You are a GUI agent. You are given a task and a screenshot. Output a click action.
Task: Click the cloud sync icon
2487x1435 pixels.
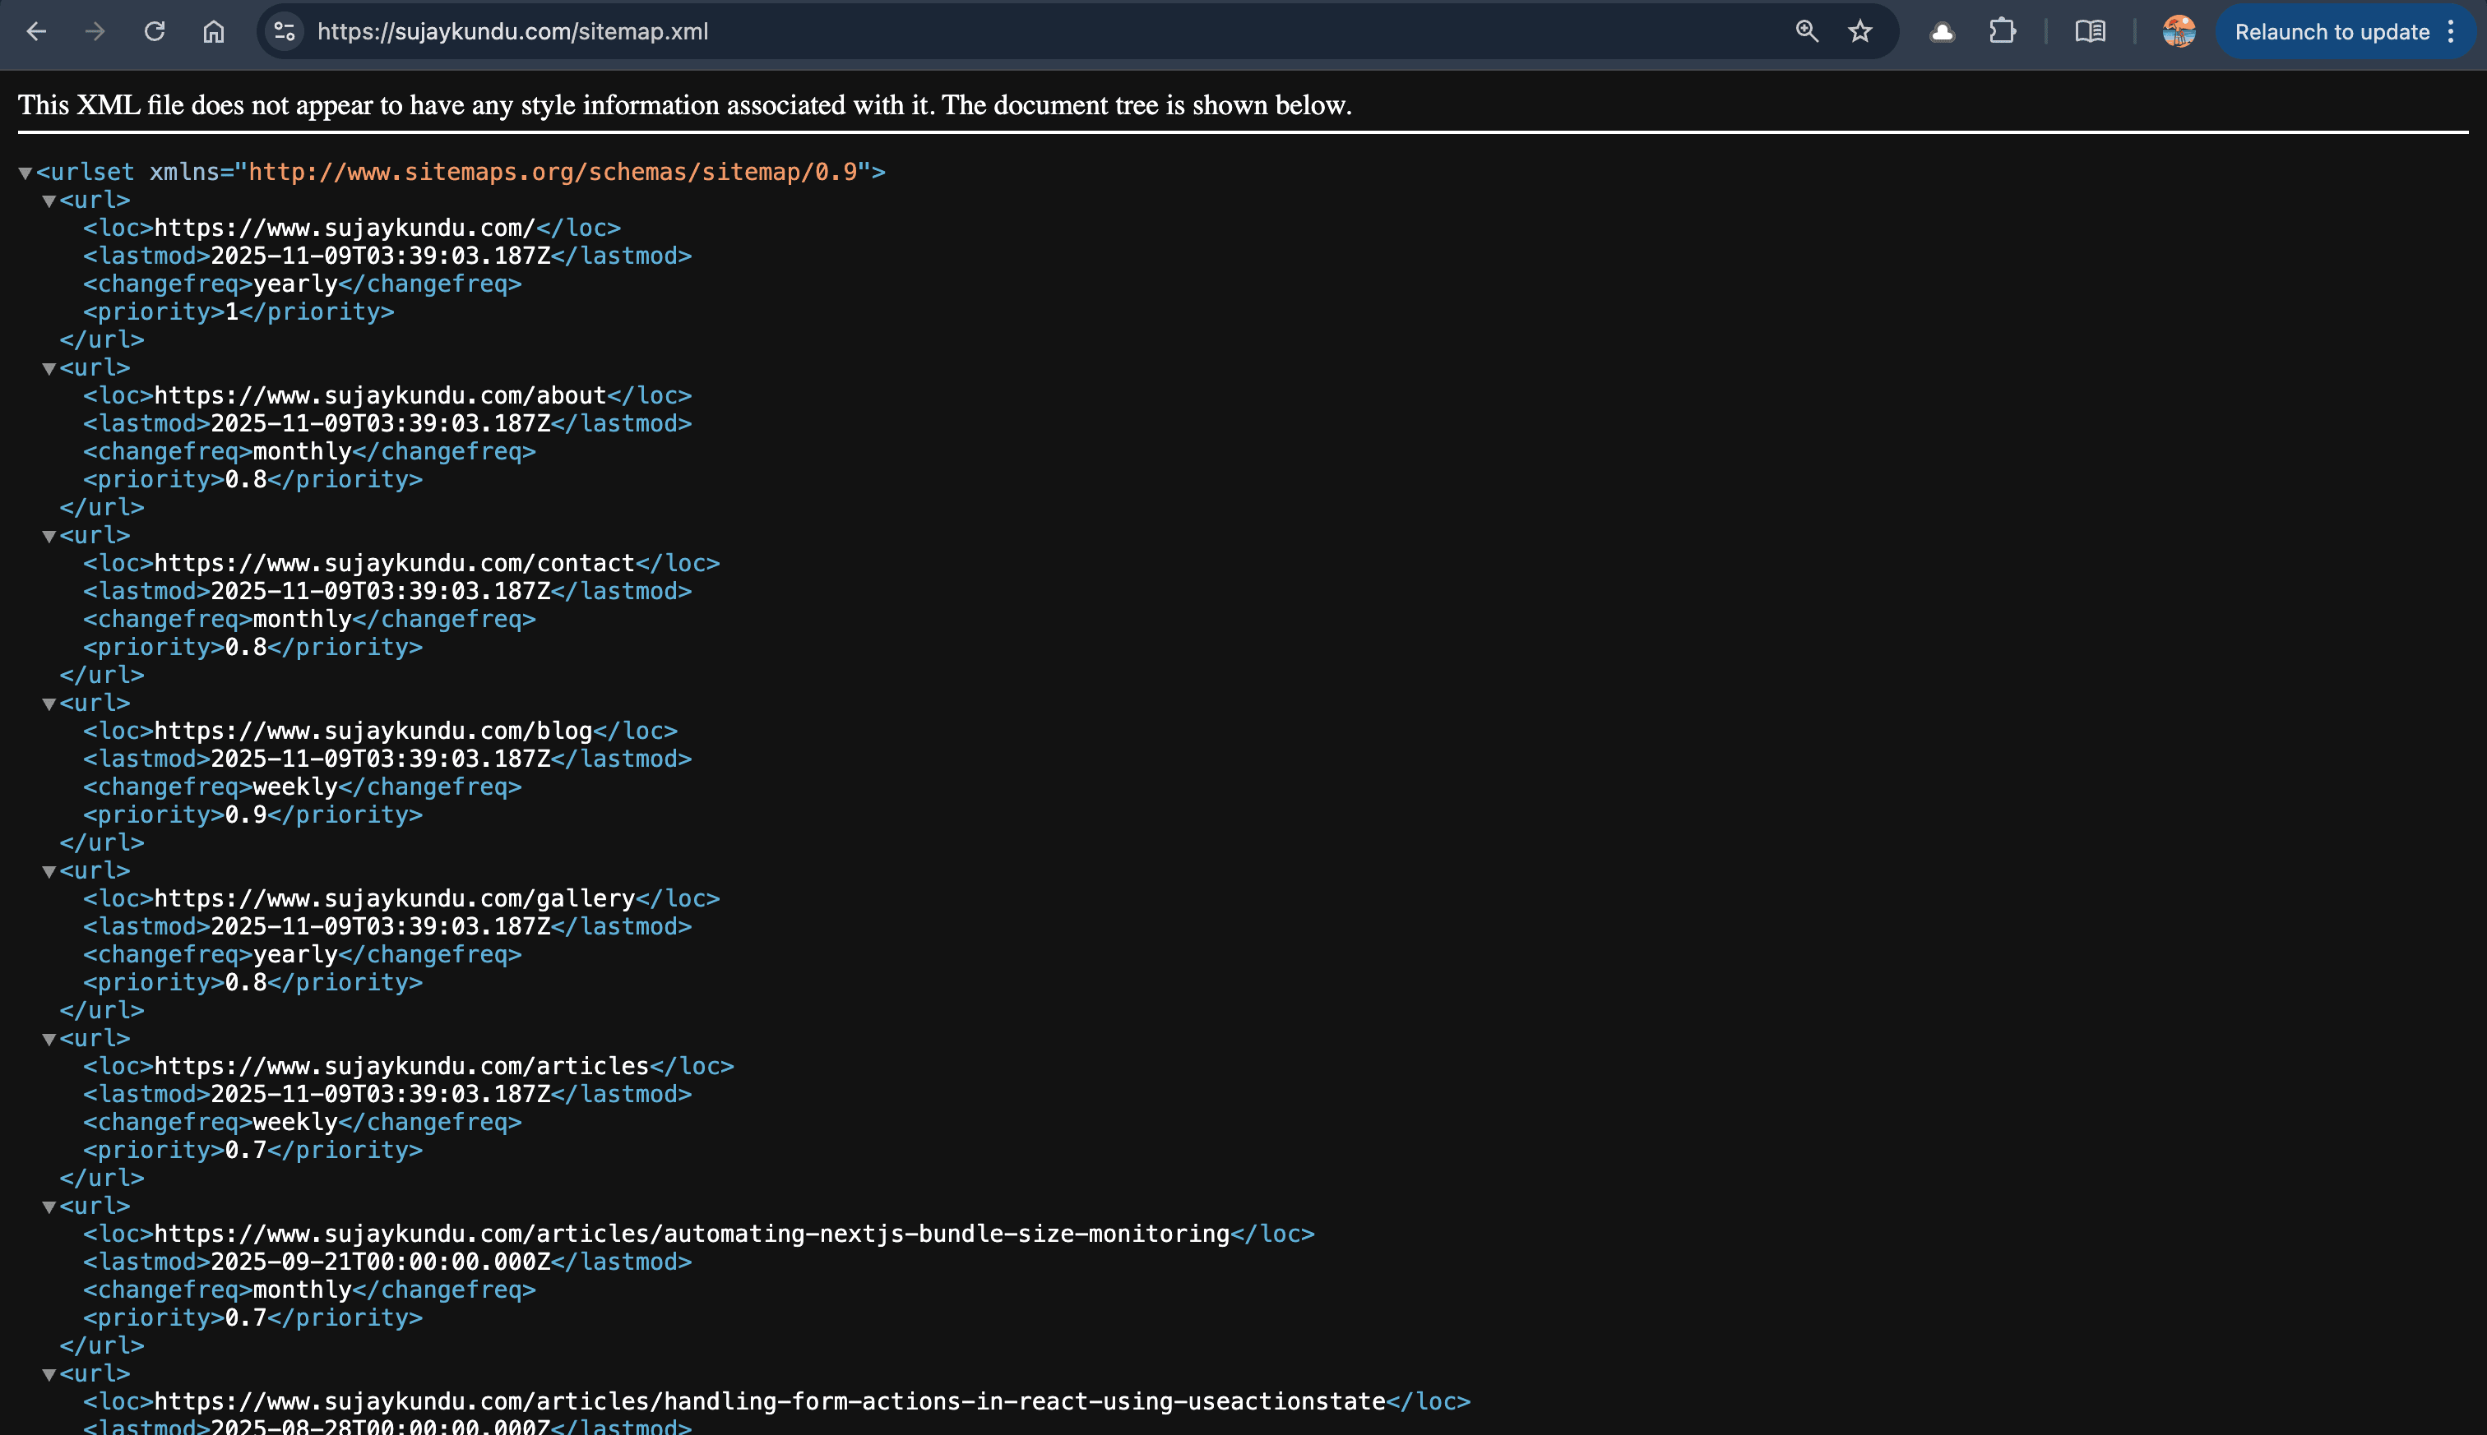click(1941, 31)
